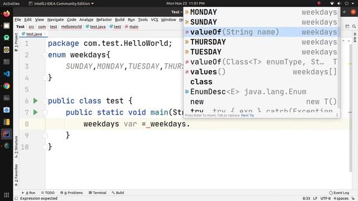Collapse the public class test block
Viewport: 358px width, 201px height.
45,101
